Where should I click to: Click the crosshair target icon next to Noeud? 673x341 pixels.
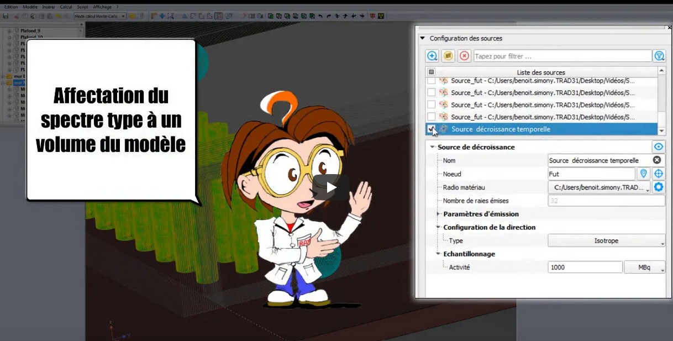tap(658, 174)
